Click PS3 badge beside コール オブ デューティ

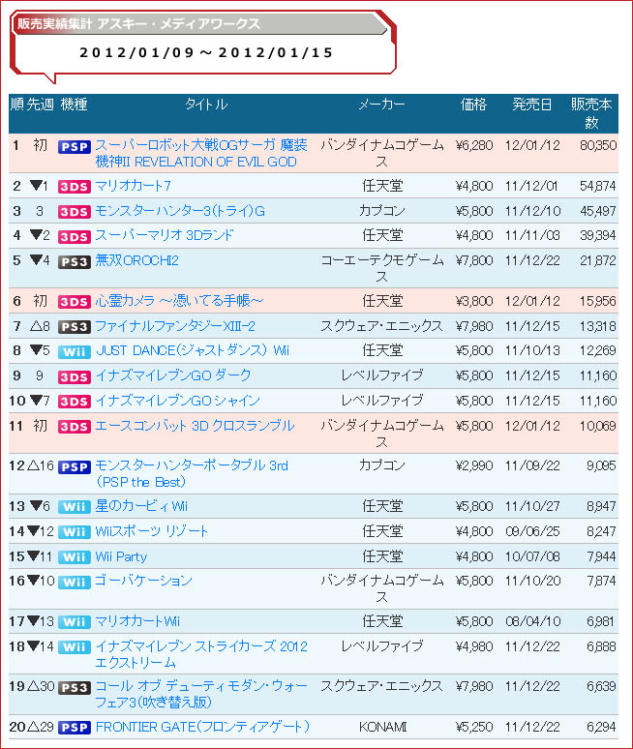tap(75, 688)
